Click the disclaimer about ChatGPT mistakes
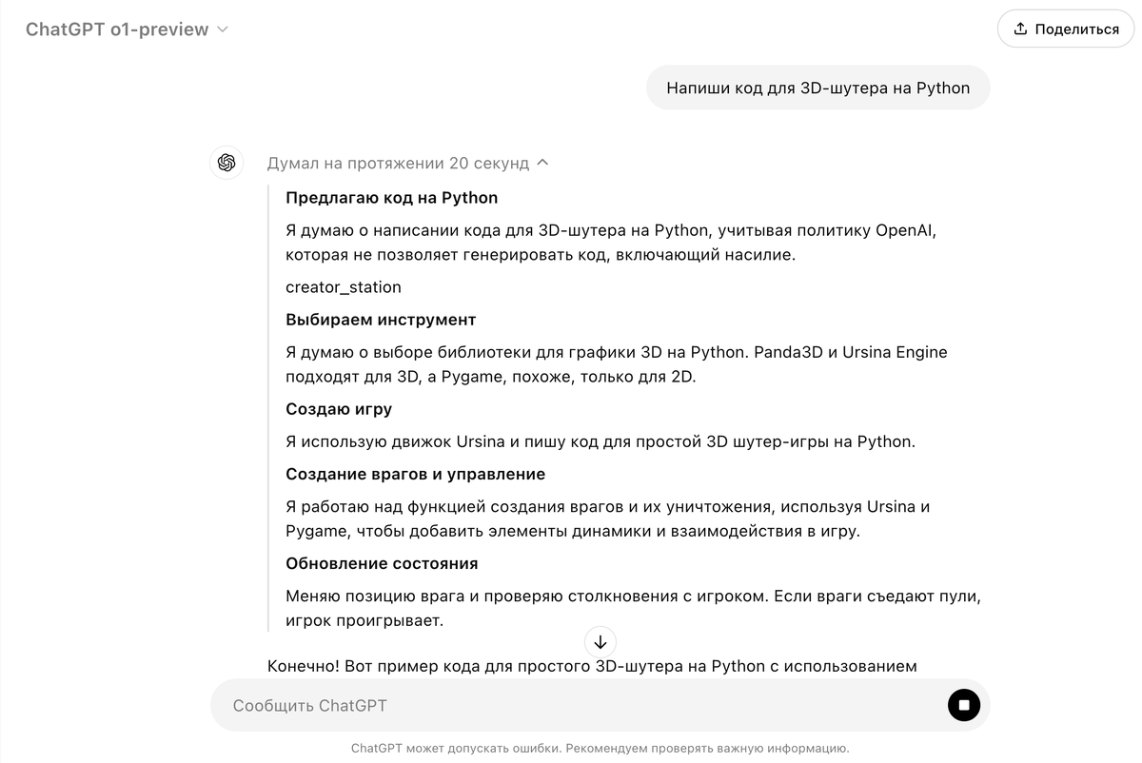1142x763 pixels. [600, 748]
